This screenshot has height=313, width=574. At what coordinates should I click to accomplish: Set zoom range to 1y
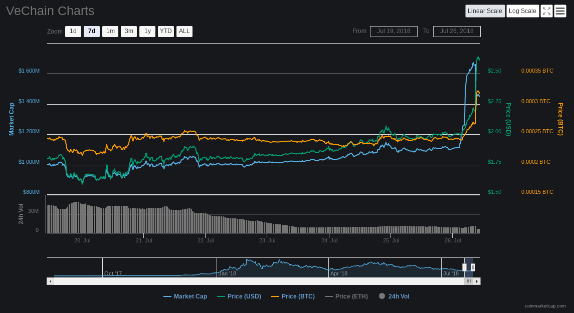point(147,32)
